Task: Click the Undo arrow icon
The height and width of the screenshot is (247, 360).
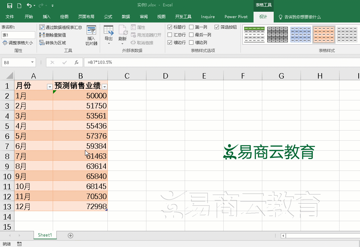Action: [x=29, y=5]
